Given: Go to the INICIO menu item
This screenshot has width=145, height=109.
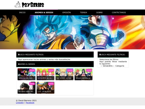Looking at the screenshot, I should coord(22,12).
